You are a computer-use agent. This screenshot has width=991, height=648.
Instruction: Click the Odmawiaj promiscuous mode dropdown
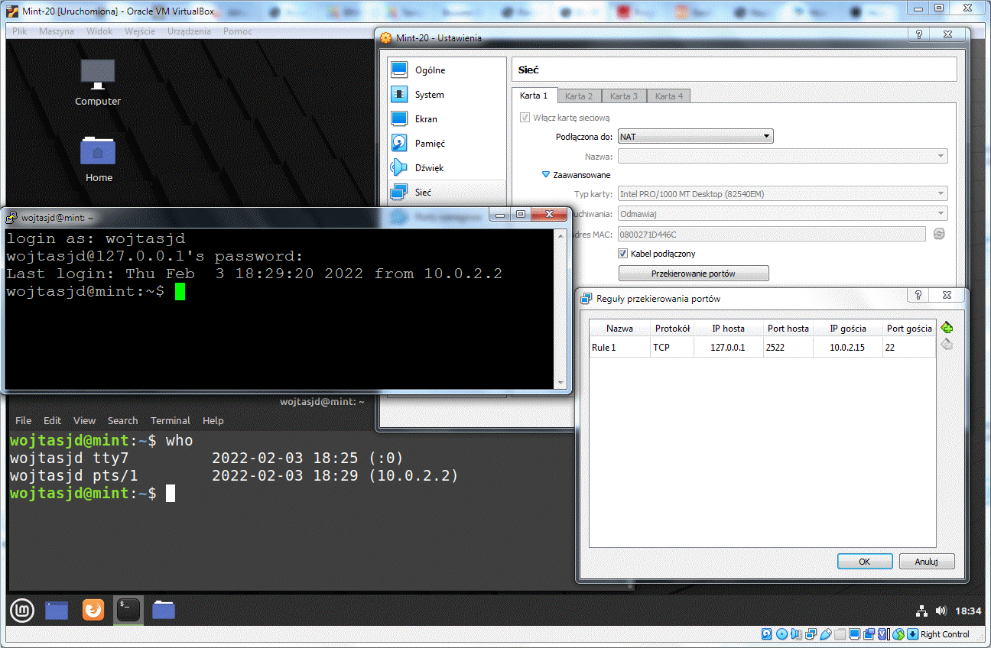(783, 214)
